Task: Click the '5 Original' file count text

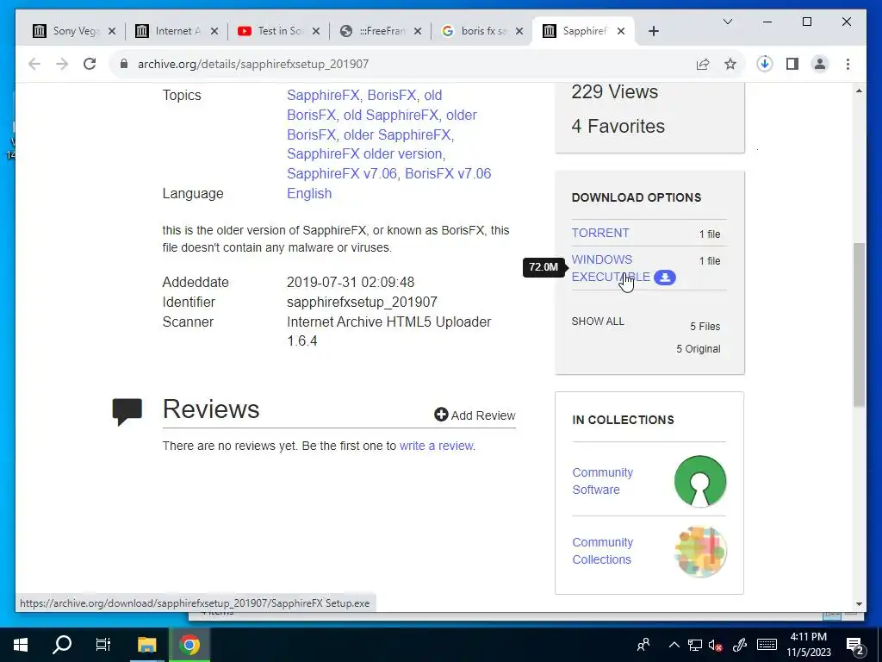Action: pos(698,349)
